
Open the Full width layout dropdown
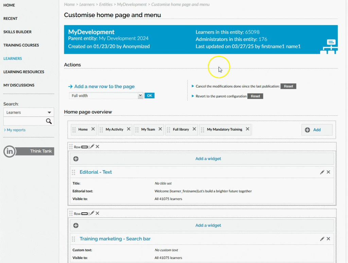click(x=106, y=95)
